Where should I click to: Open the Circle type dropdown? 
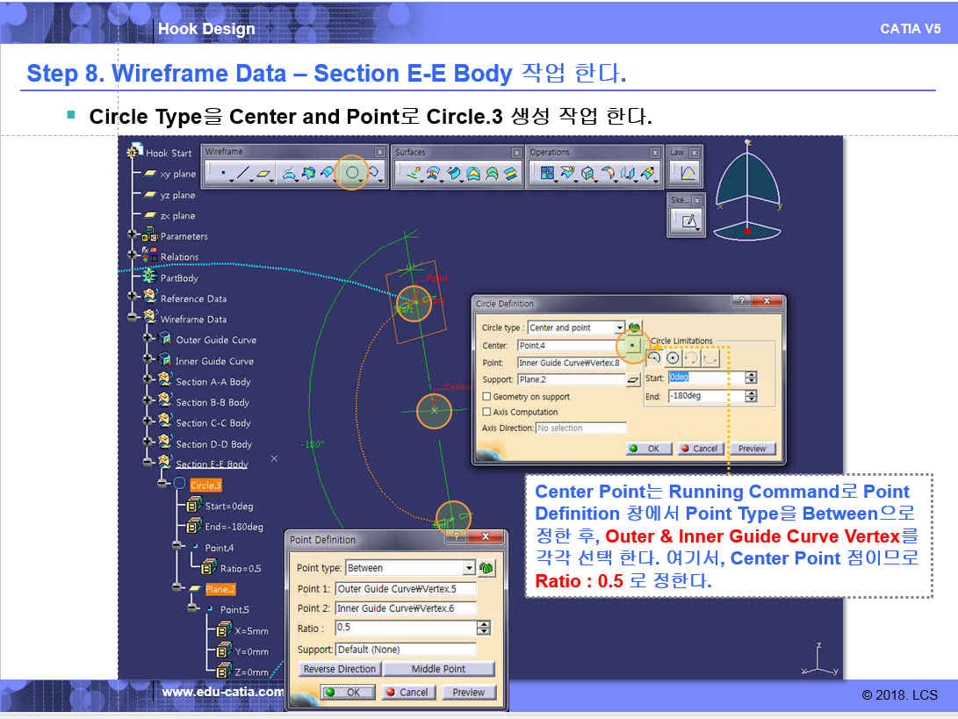620,327
